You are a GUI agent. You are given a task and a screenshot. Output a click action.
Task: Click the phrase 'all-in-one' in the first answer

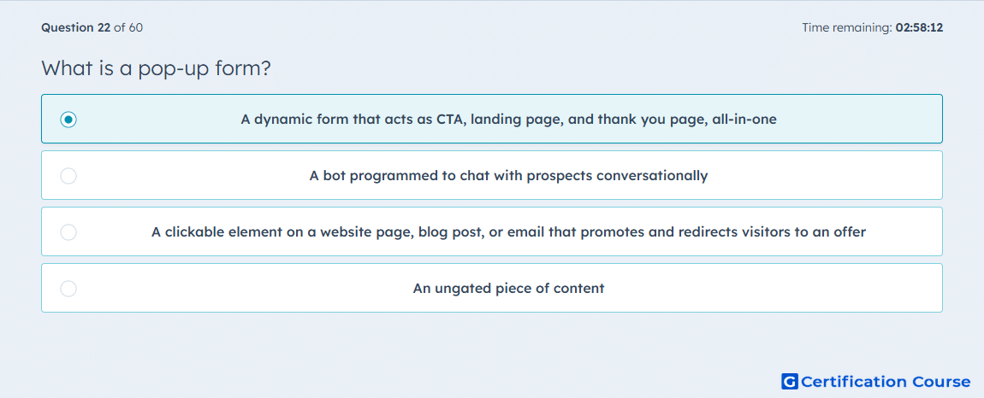tap(744, 119)
